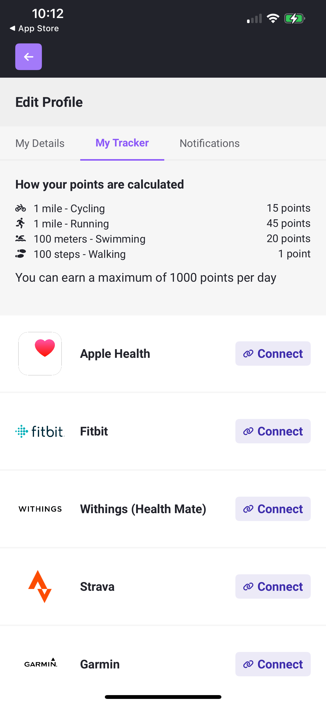
Task: Switch to the My Details tab
Action: click(40, 143)
